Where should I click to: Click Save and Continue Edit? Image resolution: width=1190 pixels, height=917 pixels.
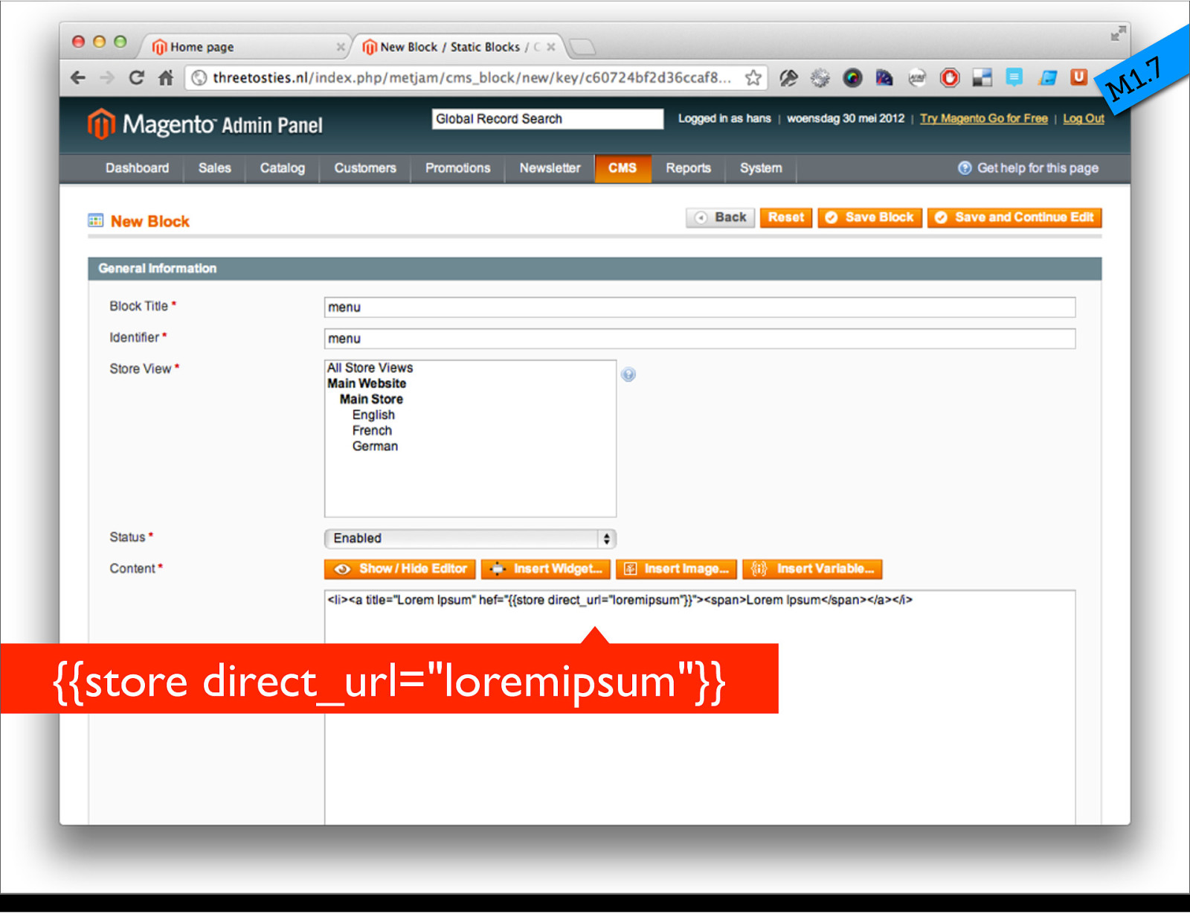1014,217
